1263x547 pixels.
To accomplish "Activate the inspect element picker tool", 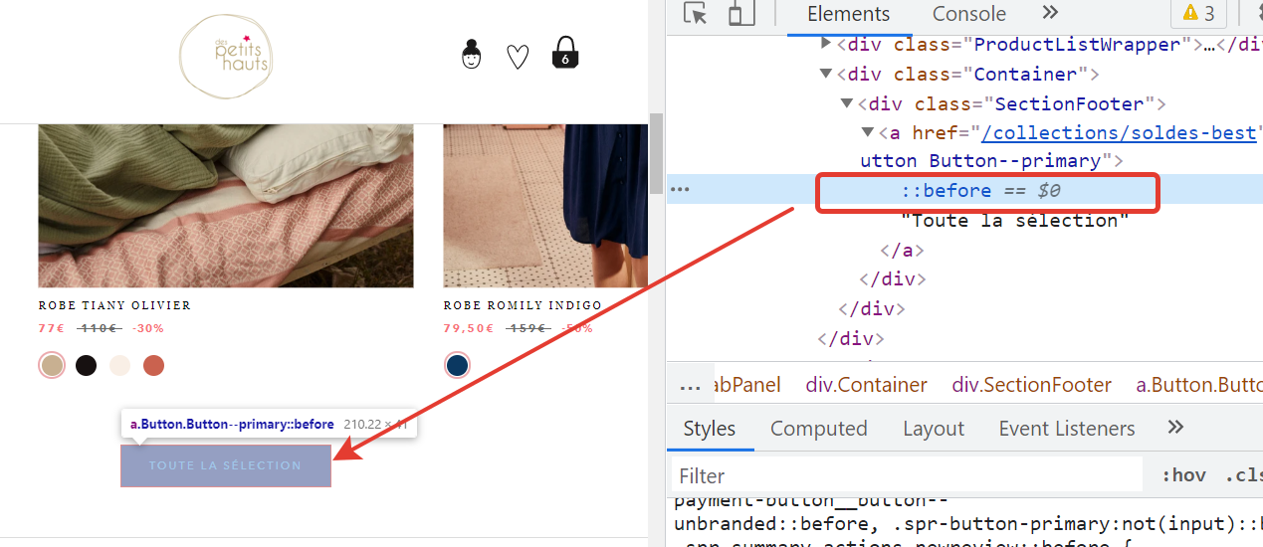I will coord(695,14).
